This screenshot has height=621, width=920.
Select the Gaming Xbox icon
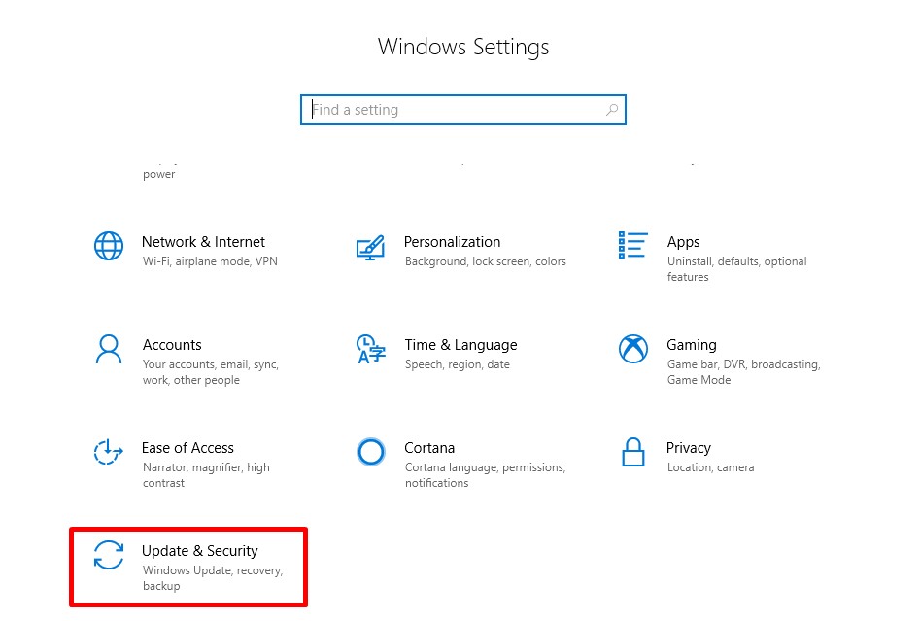coord(633,349)
